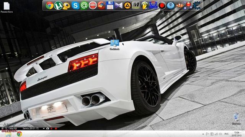Launch Skype from the dock

click(x=75, y=6)
